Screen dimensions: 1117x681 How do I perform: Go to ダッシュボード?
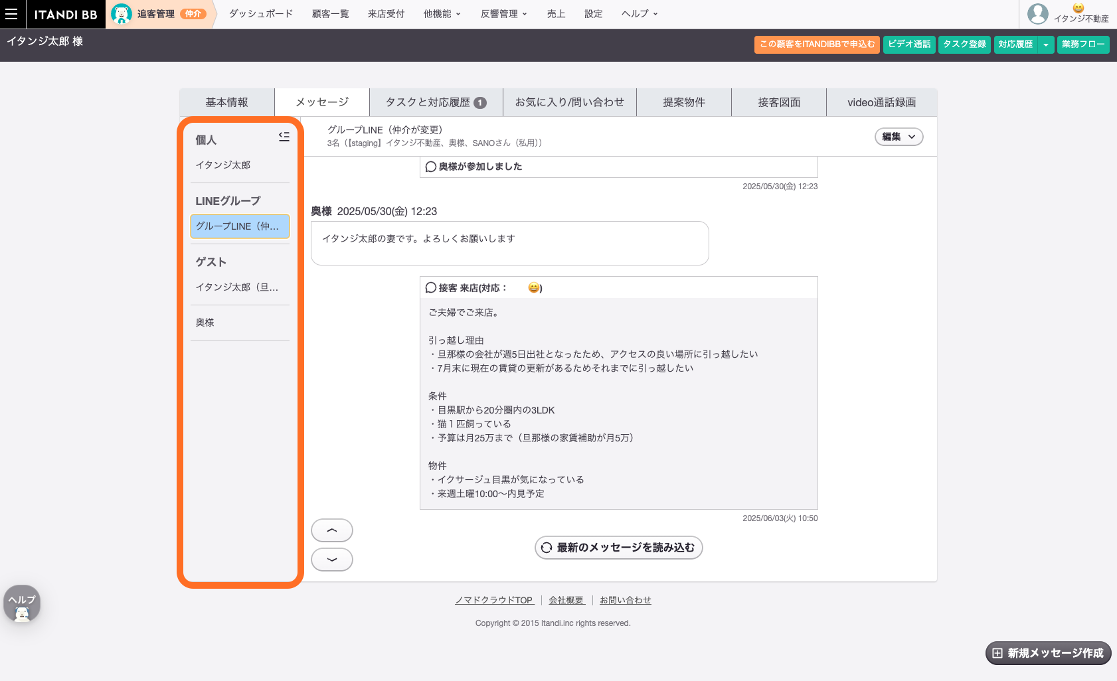pyautogui.click(x=261, y=14)
